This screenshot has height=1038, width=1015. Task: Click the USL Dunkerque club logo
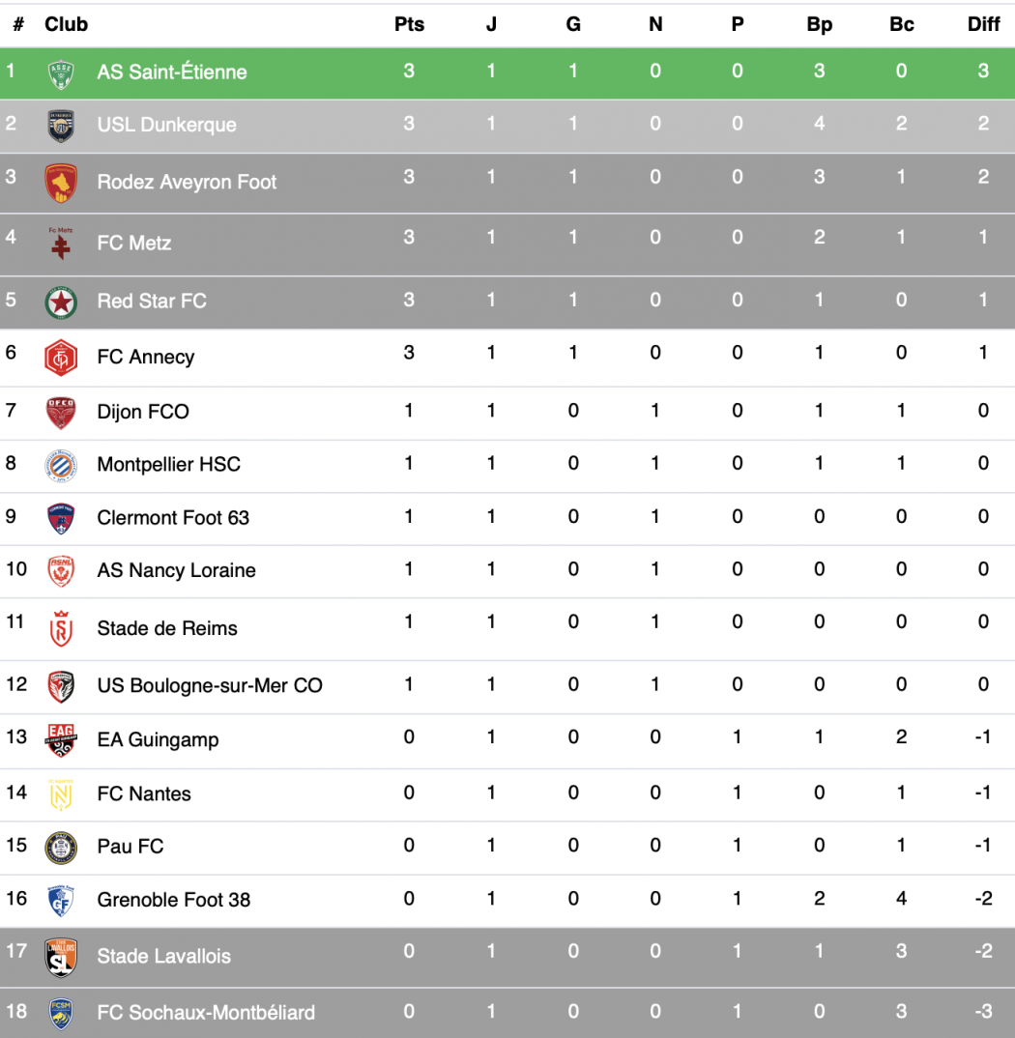tap(61, 126)
